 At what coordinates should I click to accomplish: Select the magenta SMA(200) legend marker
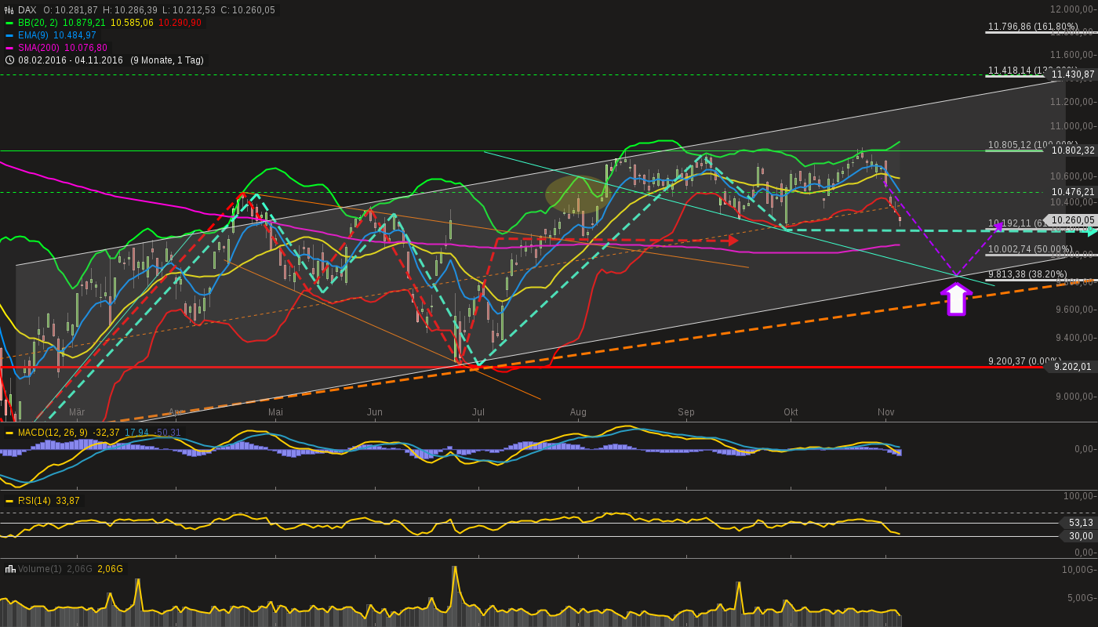point(9,48)
